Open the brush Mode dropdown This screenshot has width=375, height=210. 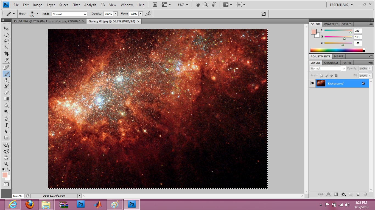69,14
